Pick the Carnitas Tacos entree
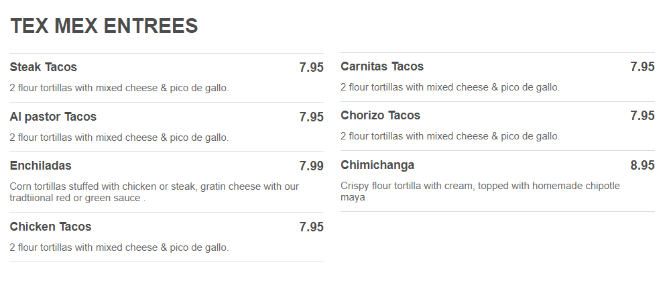The image size is (667, 287). click(382, 66)
